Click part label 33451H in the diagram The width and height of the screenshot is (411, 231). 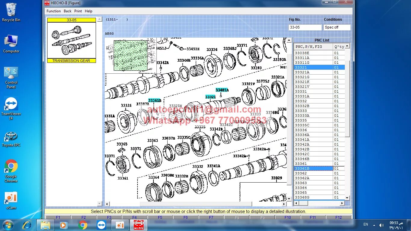(x=193, y=49)
